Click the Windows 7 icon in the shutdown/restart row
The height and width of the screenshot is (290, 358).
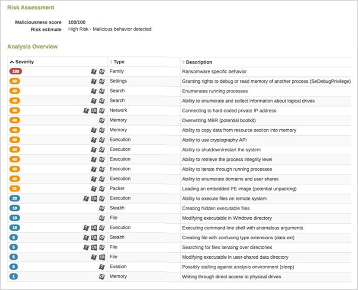click(94, 150)
